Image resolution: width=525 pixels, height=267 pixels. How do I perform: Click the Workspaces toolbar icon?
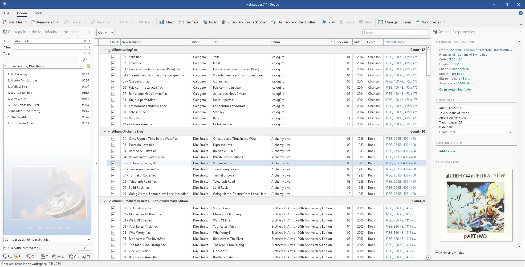[x=418, y=22]
